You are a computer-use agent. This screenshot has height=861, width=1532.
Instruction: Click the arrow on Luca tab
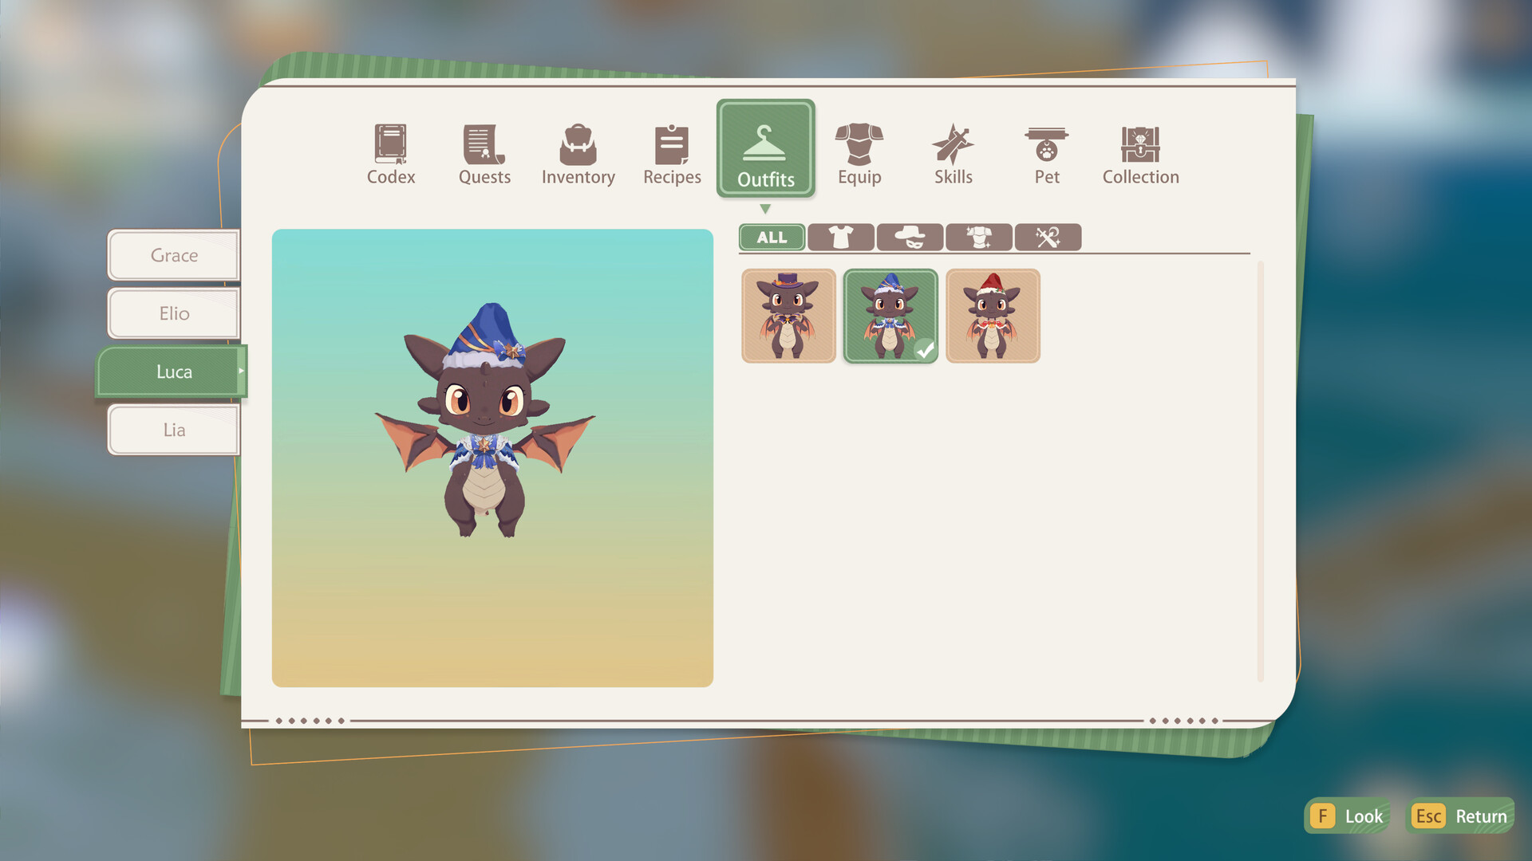pos(240,371)
